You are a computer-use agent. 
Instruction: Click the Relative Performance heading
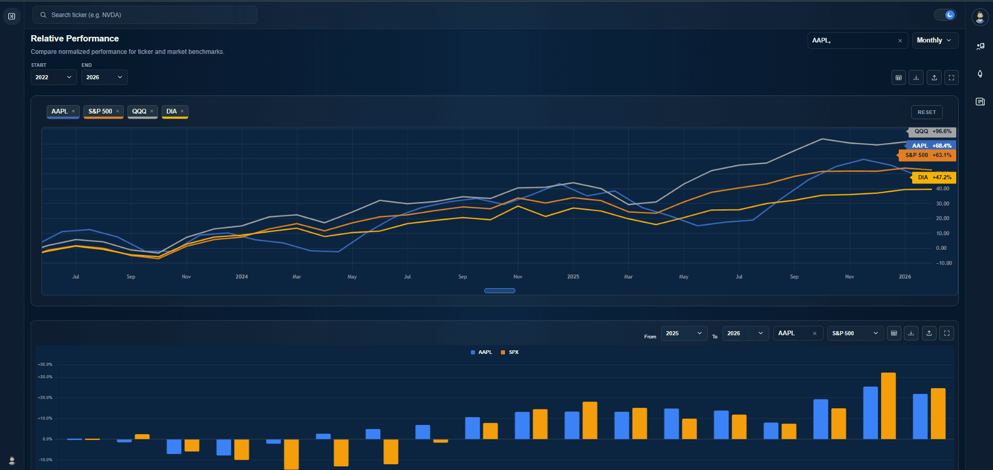click(75, 38)
